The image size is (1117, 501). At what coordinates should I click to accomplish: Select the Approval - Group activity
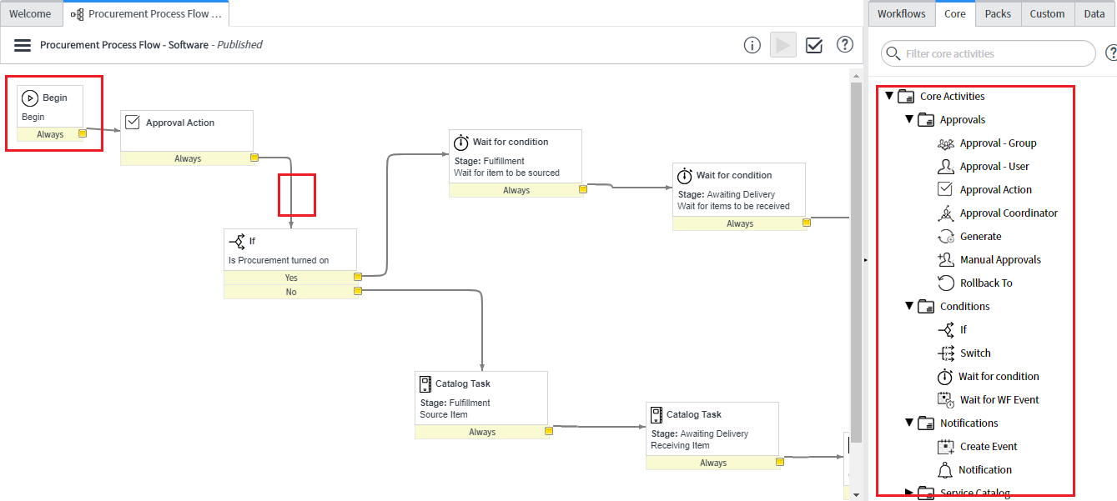(x=998, y=143)
